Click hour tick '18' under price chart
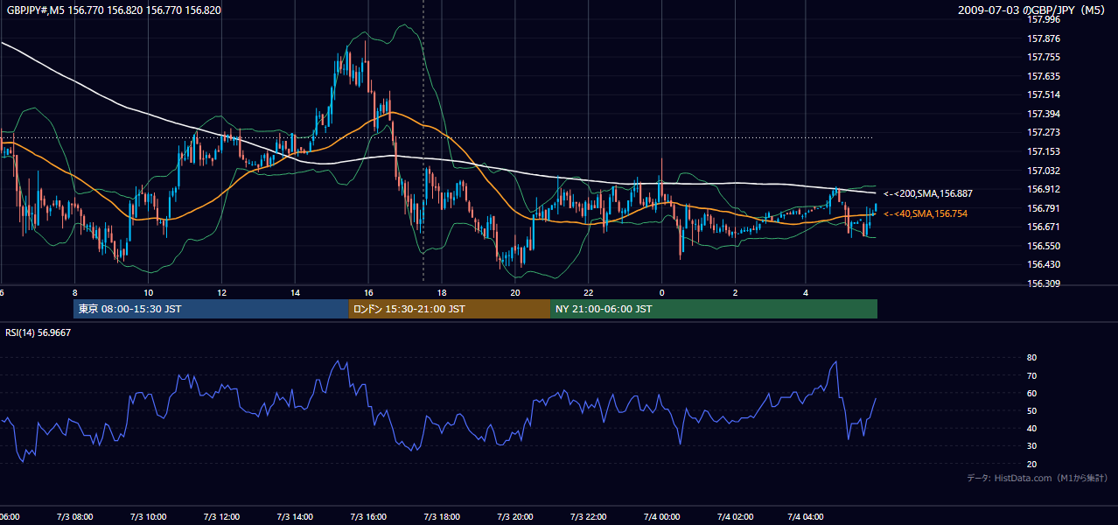1118x525 pixels. point(443,292)
